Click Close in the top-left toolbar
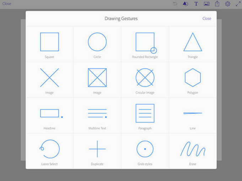The image size is (242, 181). (7, 4)
